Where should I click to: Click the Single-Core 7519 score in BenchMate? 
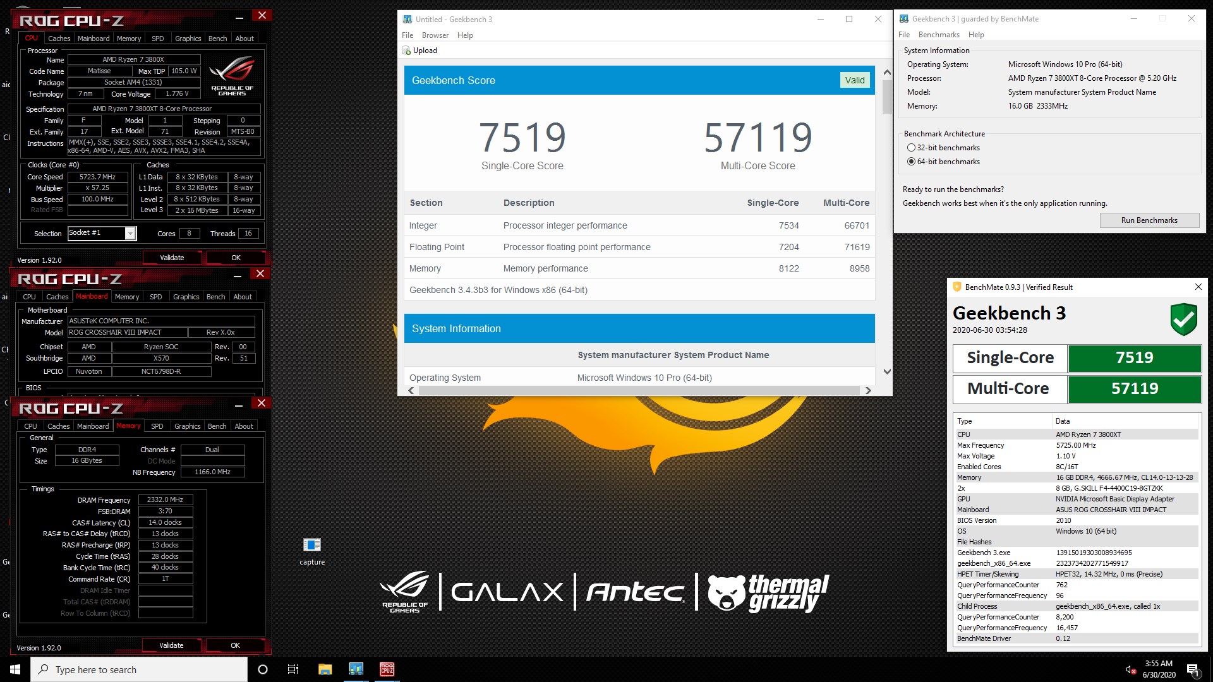point(1134,358)
